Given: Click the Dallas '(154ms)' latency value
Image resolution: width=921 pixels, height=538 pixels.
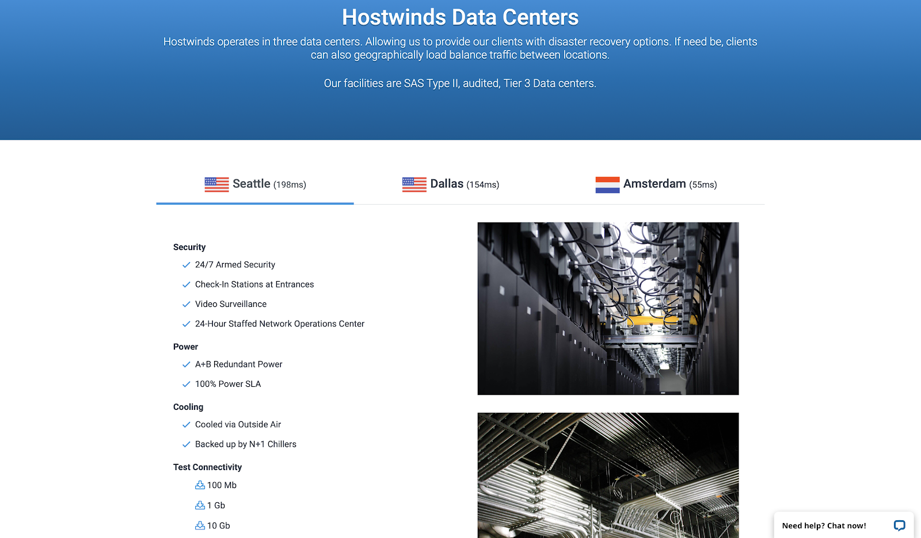Looking at the screenshot, I should pyautogui.click(x=483, y=185).
